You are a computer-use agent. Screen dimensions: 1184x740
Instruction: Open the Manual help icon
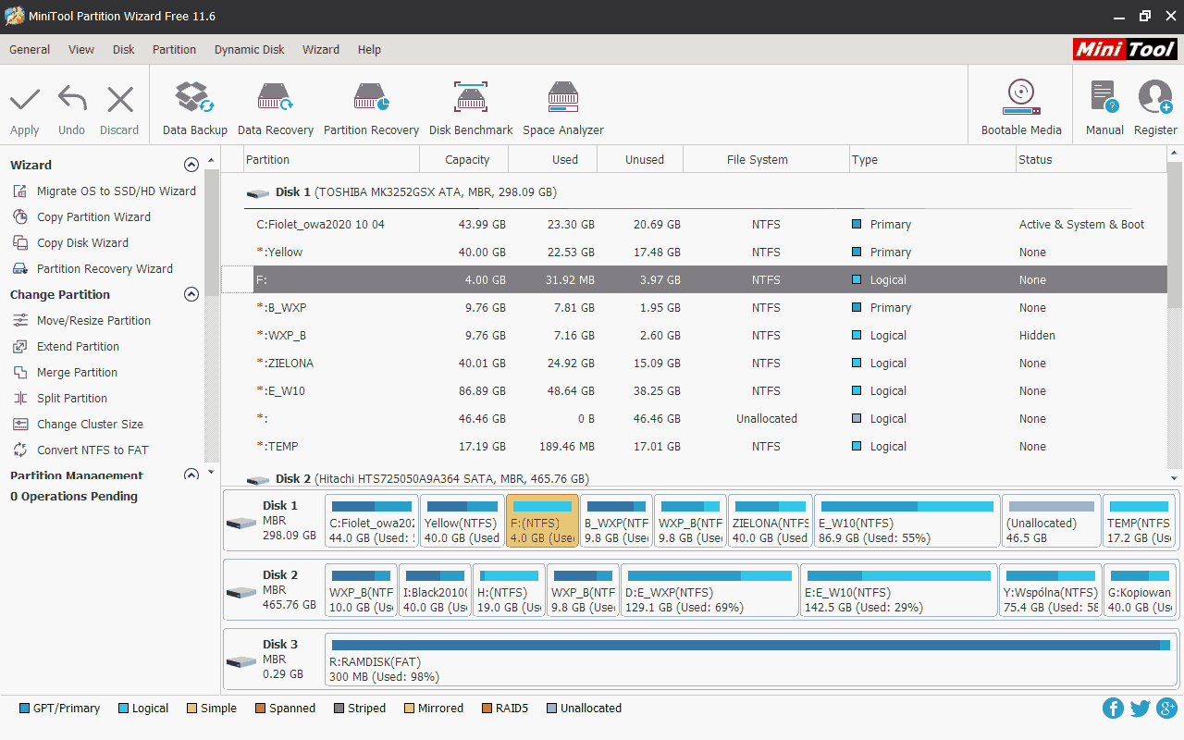(x=1104, y=107)
